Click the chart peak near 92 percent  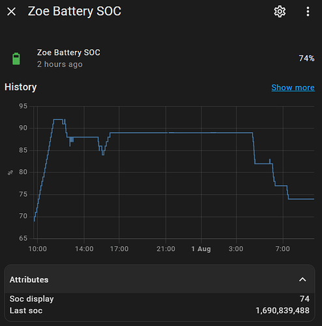click(x=58, y=119)
